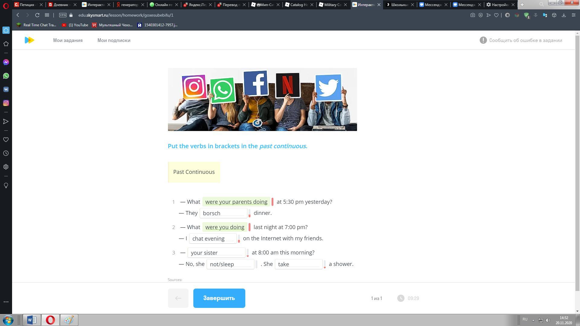Open sidebar flow send icon
Screen dimensions: 580x326
tap(6, 121)
